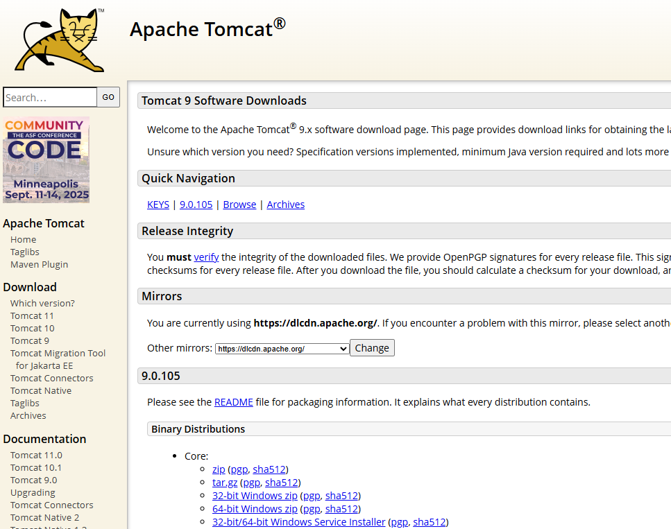671x529 pixels.
Task: Open sha512 for Windows Service Installer
Action: click(430, 522)
